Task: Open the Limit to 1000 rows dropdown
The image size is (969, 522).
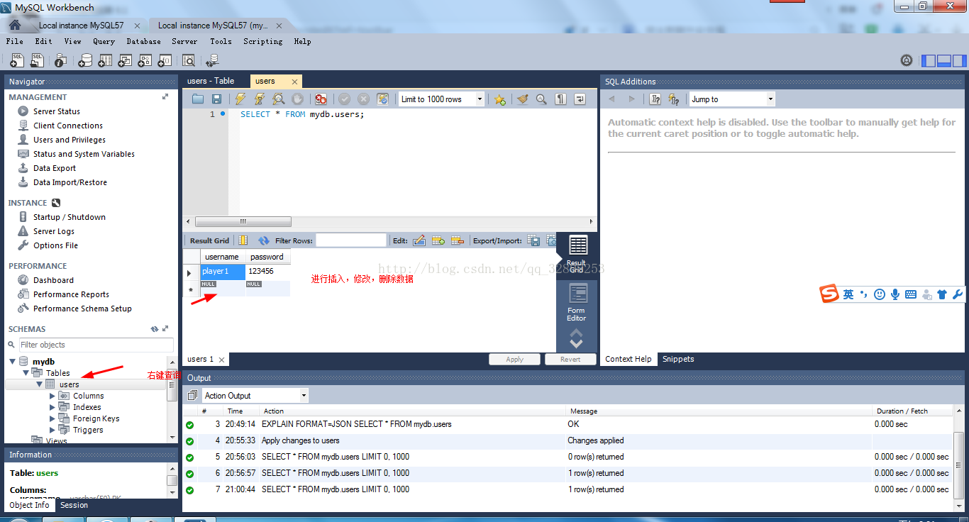Action: pyautogui.click(x=480, y=99)
